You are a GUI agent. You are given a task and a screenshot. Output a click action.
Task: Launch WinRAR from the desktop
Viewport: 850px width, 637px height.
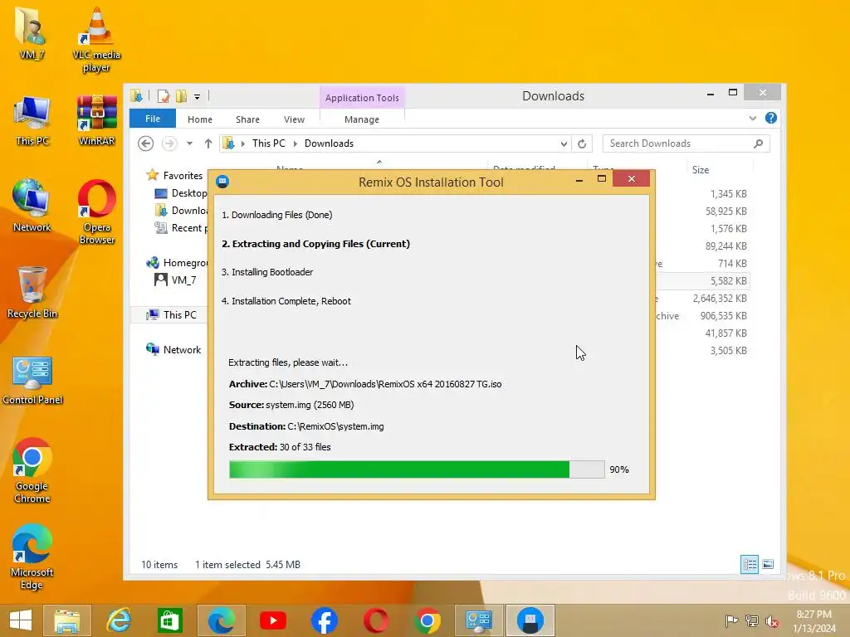[x=96, y=120]
